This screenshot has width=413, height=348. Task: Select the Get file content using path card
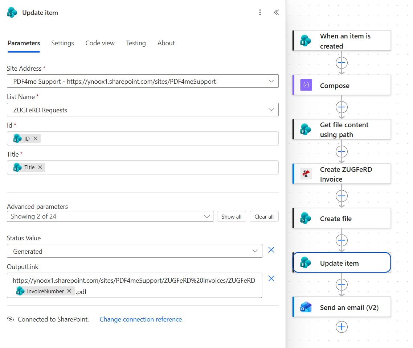(x=342, y=129)
